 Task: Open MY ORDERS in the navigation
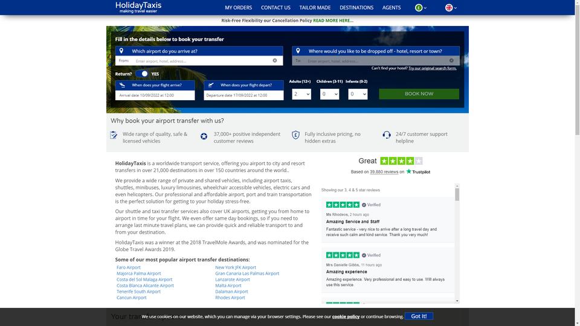tap(238, 7)
